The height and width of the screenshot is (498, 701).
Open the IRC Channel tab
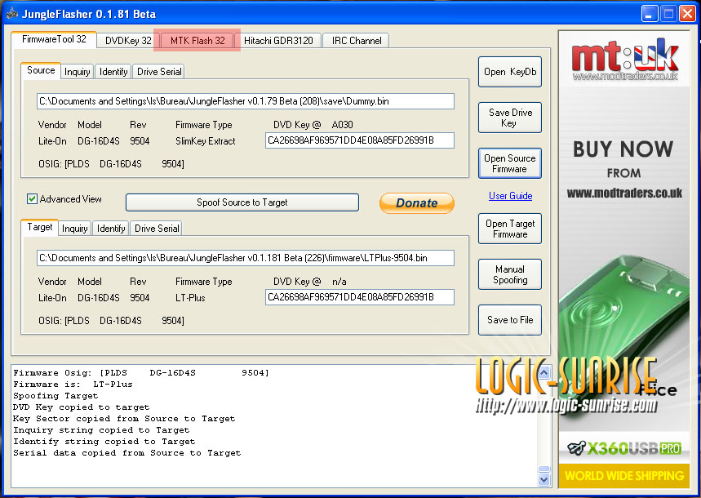point(357,41)
